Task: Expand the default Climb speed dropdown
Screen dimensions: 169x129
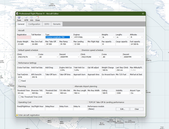Action: (36, 57)
